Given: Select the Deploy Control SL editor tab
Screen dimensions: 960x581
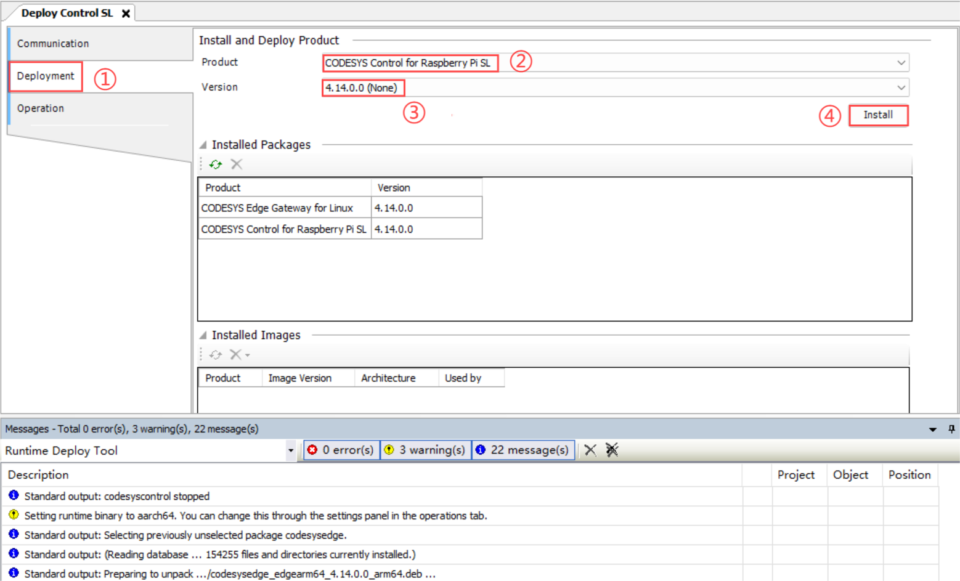Looking at the screenshot, I should pos(67,14).
